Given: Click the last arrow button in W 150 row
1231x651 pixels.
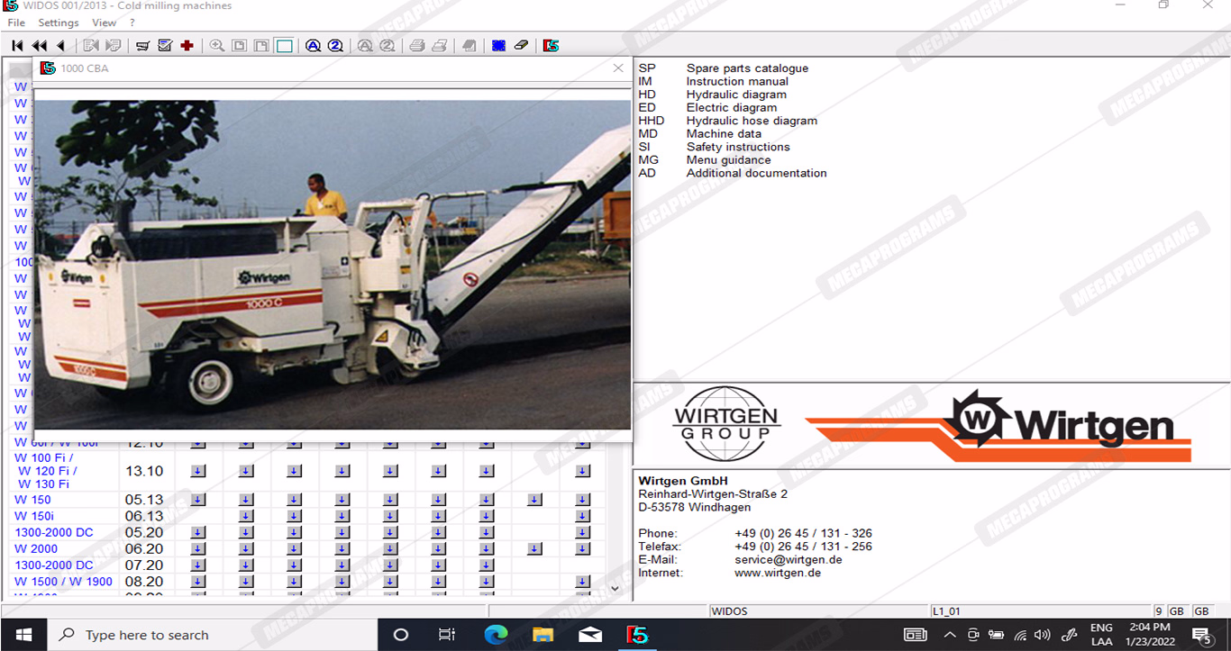Looking at the screenshot, I should tap(583, 499).
